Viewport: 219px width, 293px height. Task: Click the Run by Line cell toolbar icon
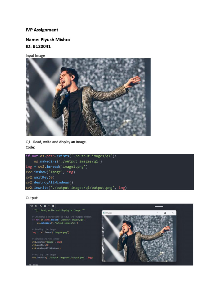[31, 206]
